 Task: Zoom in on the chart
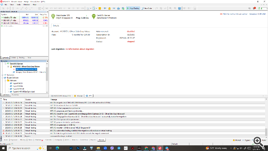pos(170,8)
